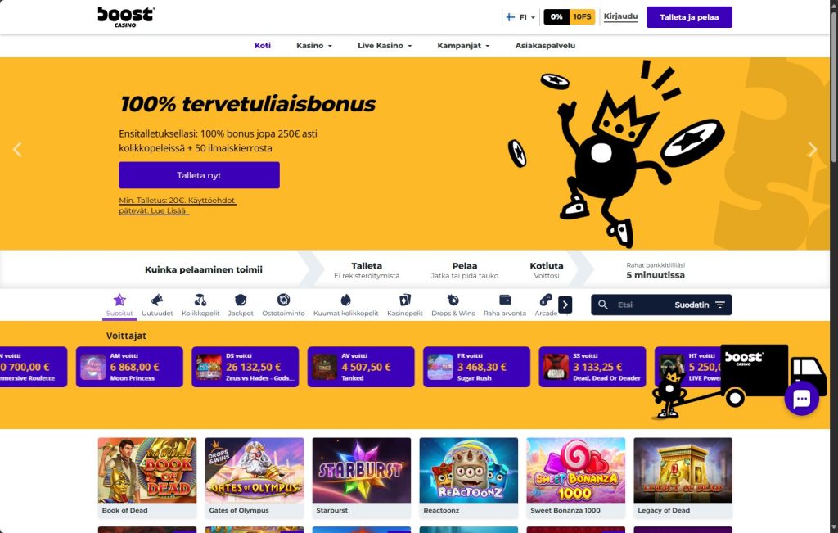The image size is (838, 533).
Task: Click the Talleta nyt button
Action: pyautogui.click(x=199, y=175)
